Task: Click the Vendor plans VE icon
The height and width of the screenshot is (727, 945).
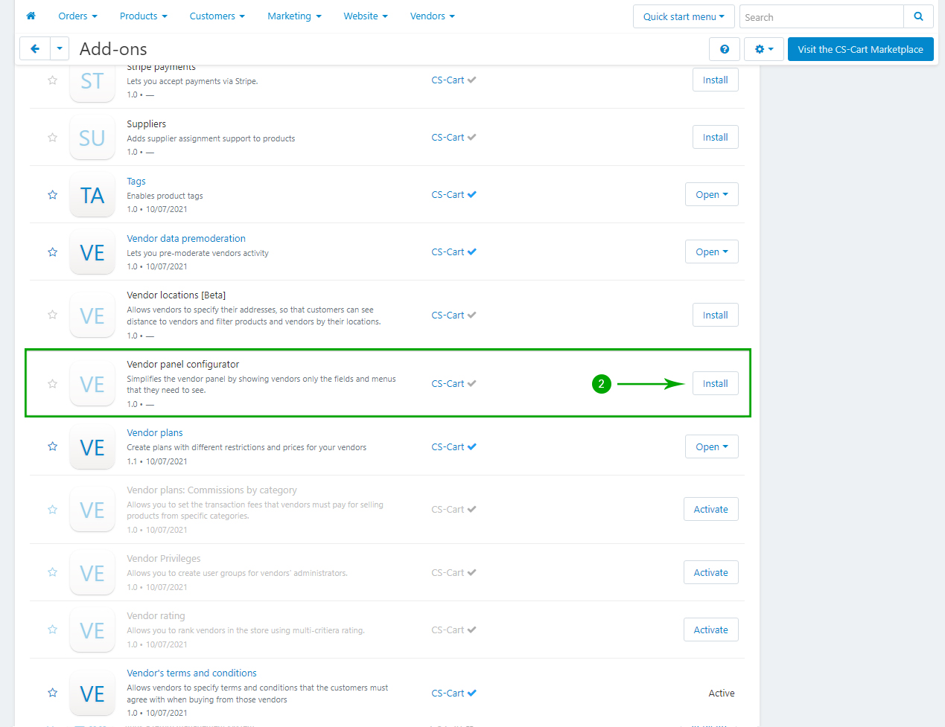Action: click(x=92, y=447)
